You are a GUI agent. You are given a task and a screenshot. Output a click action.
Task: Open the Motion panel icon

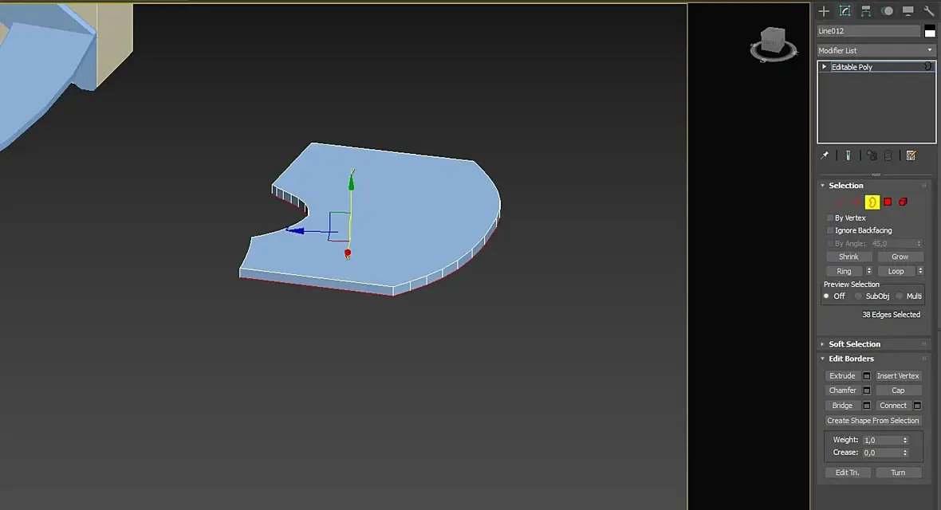(887, 11)
